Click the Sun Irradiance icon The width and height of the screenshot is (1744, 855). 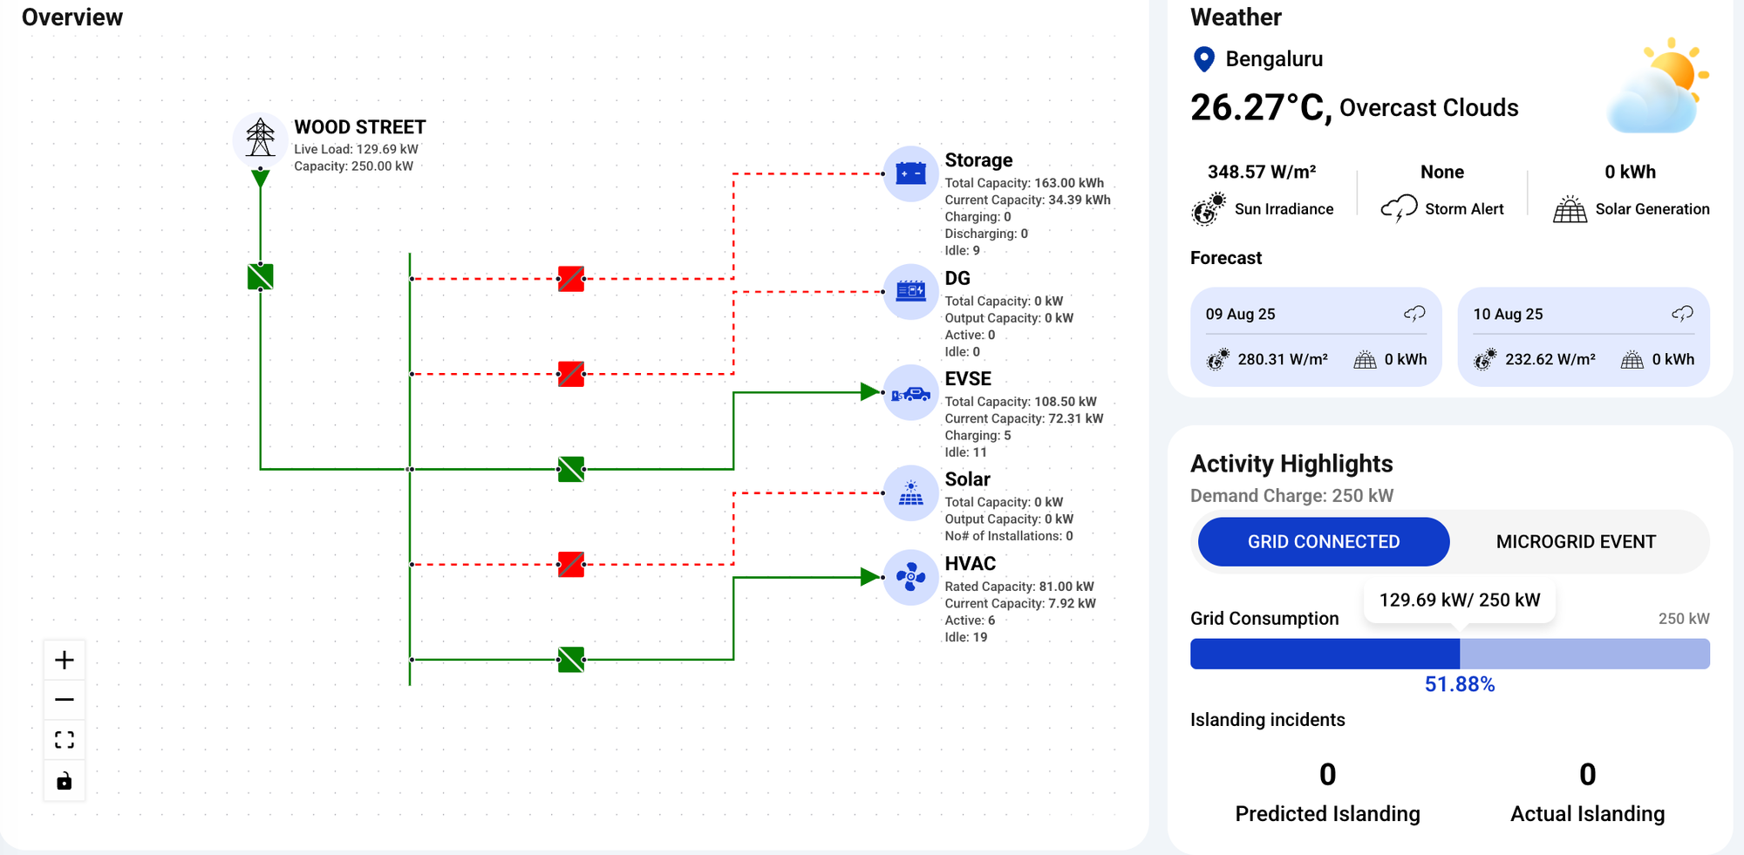pyautogui.click(x=1209, y=209)
